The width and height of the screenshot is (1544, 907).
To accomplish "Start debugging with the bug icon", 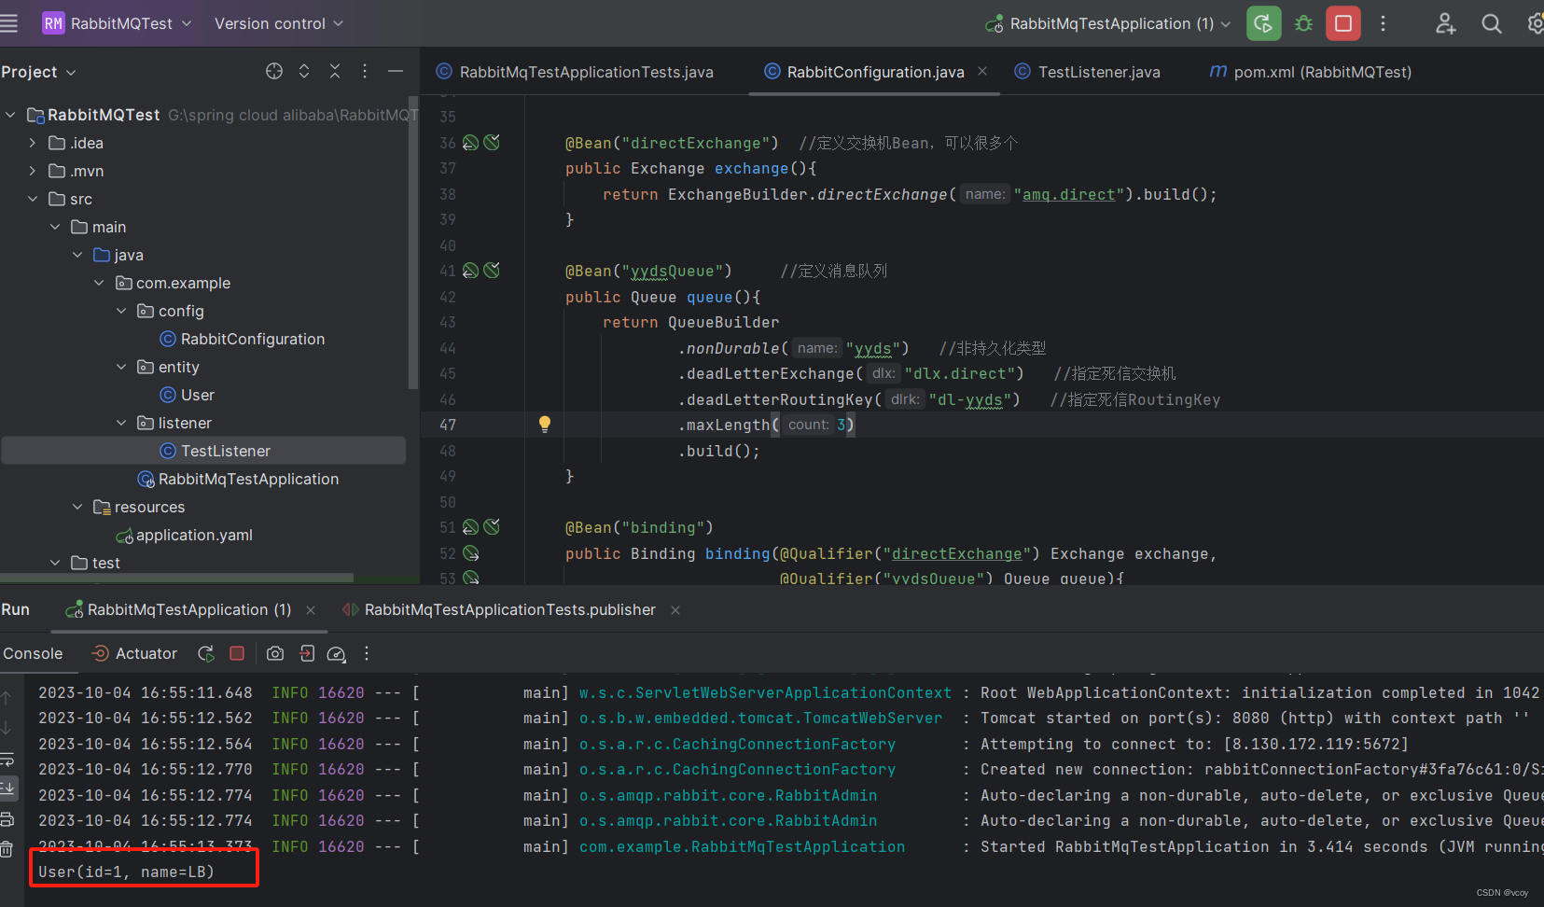I will click(x=1303, y=23).
